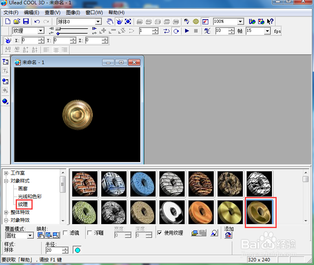Viewport: 314px width, 265px height.
Task: Click the Stop animation button
Action: tap(196, 31)
